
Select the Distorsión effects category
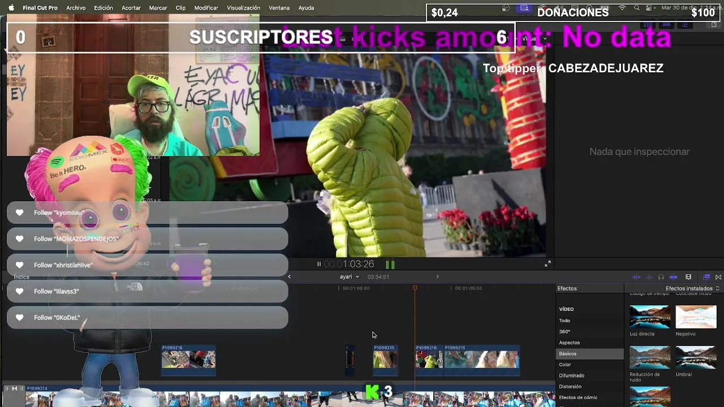pos(570,387)
